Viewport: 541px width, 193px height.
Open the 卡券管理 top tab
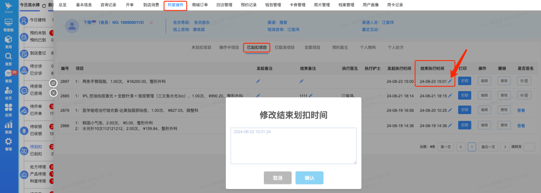pos(297,5)
